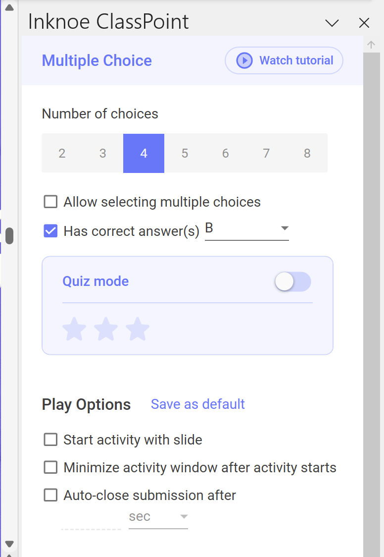Open the correct answer B dropdown
This screenshot has height=557, width=384.
247,229
